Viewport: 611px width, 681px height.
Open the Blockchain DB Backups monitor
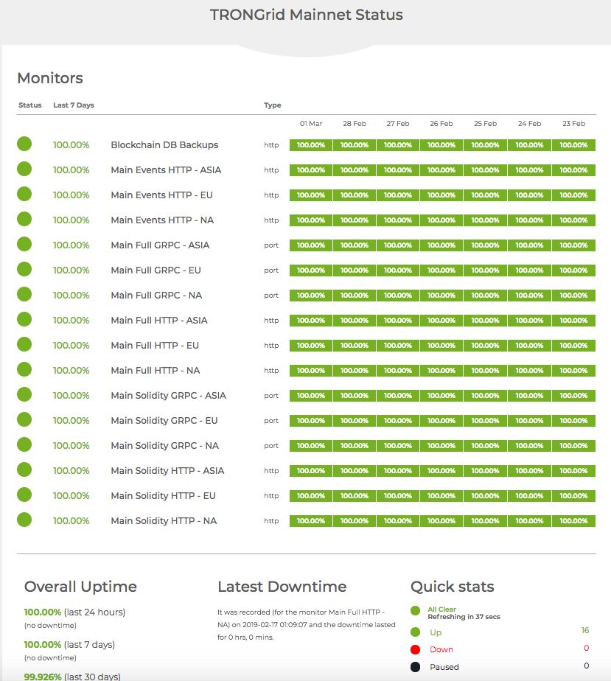pos(164,145)
